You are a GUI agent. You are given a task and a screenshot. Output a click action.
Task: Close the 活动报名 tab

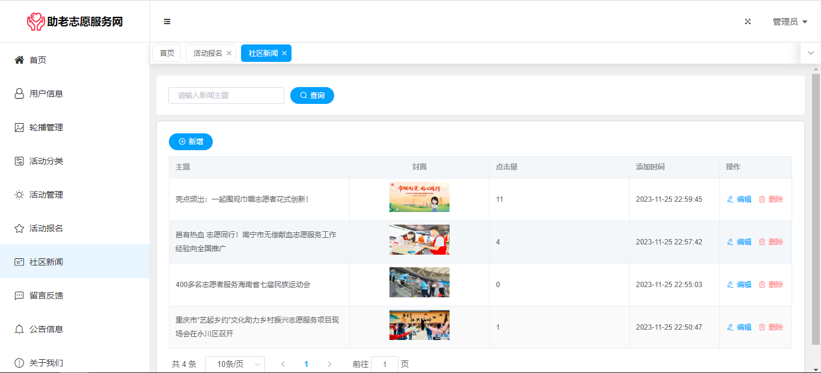(229, 53)
